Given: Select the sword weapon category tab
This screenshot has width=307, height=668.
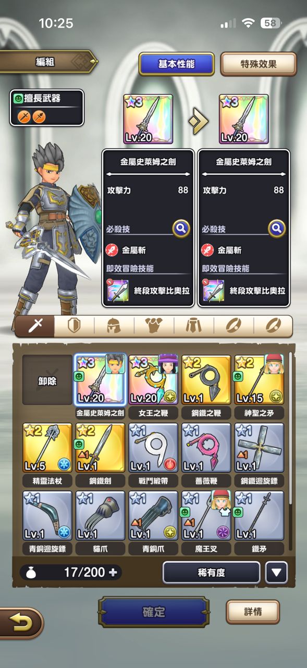Looking at the screenshot, I should tap(35, 326).
